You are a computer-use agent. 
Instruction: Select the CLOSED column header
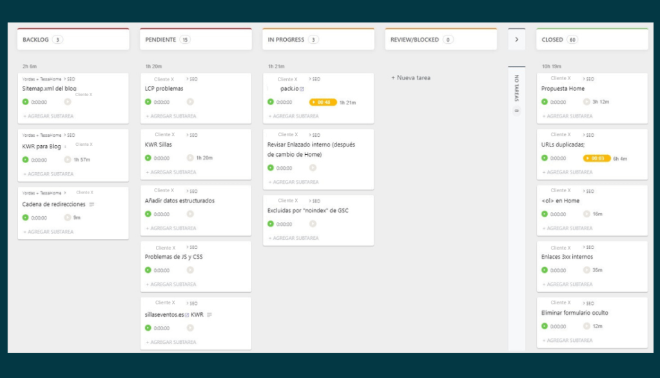coord(592,39)
